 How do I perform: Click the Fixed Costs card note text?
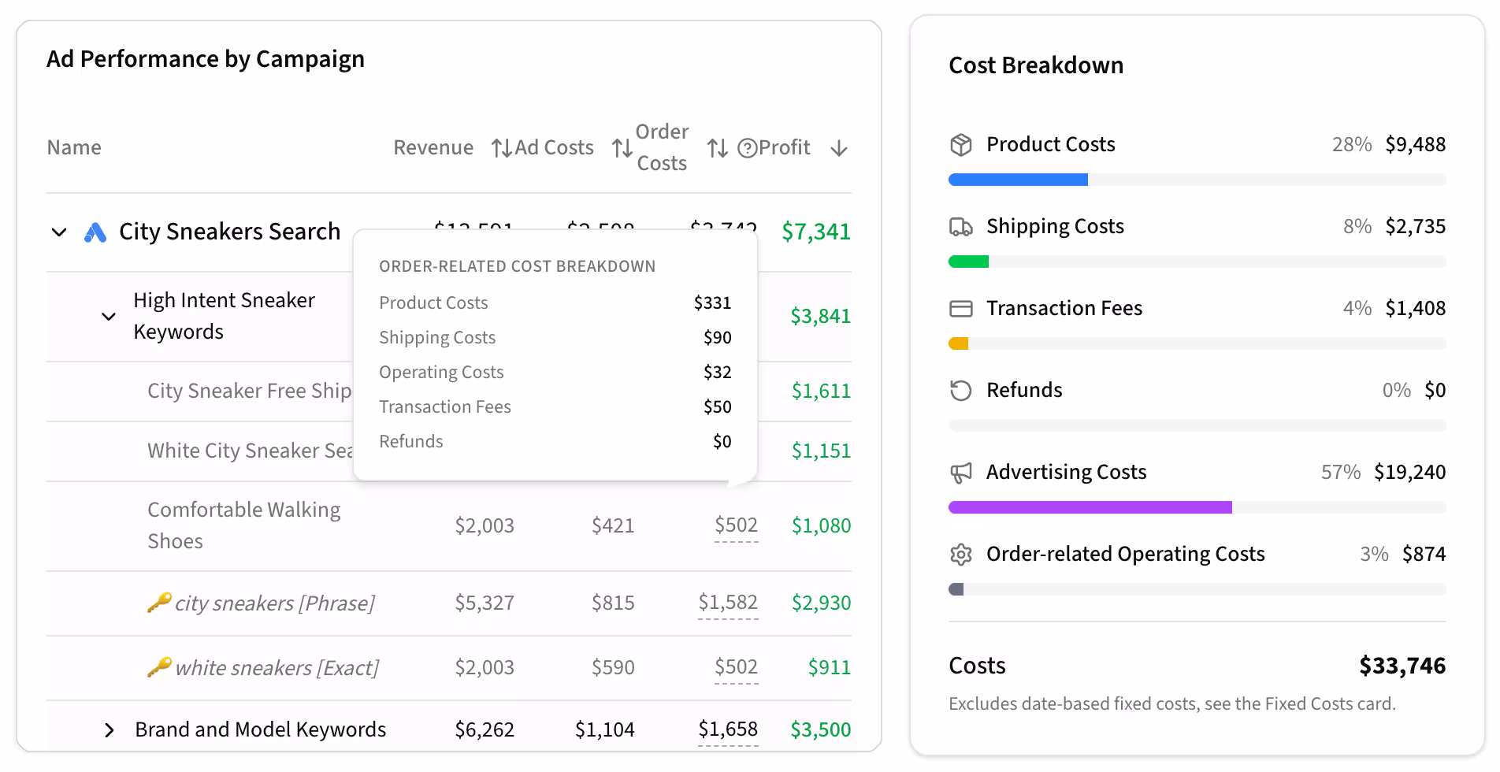[1172, 704]
